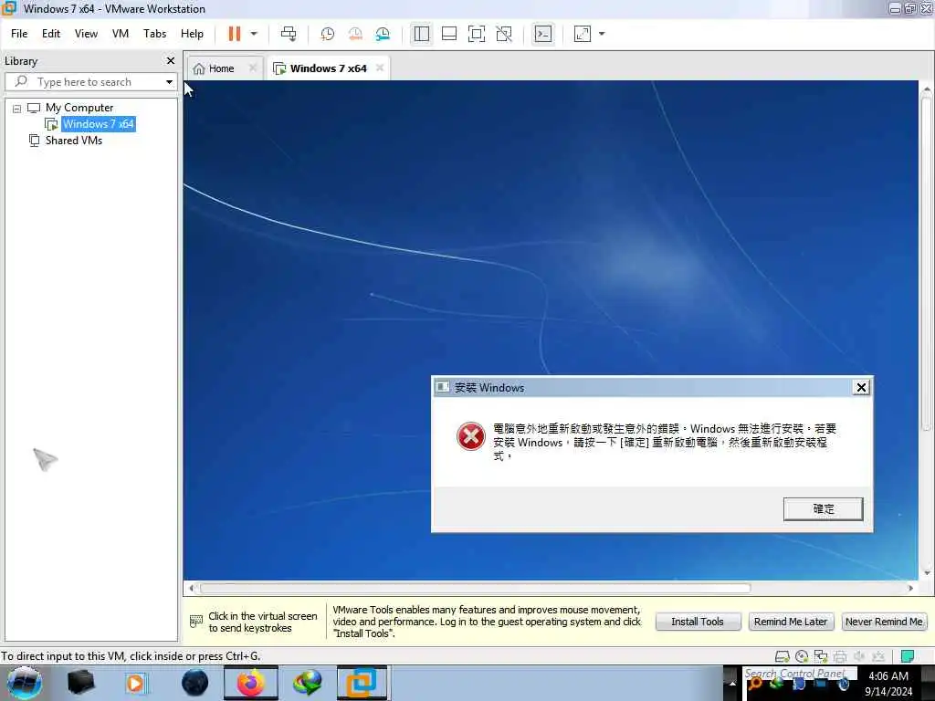Open the black box taskbar icon
The width and height of the screenshot is (935, 701).
81,683
